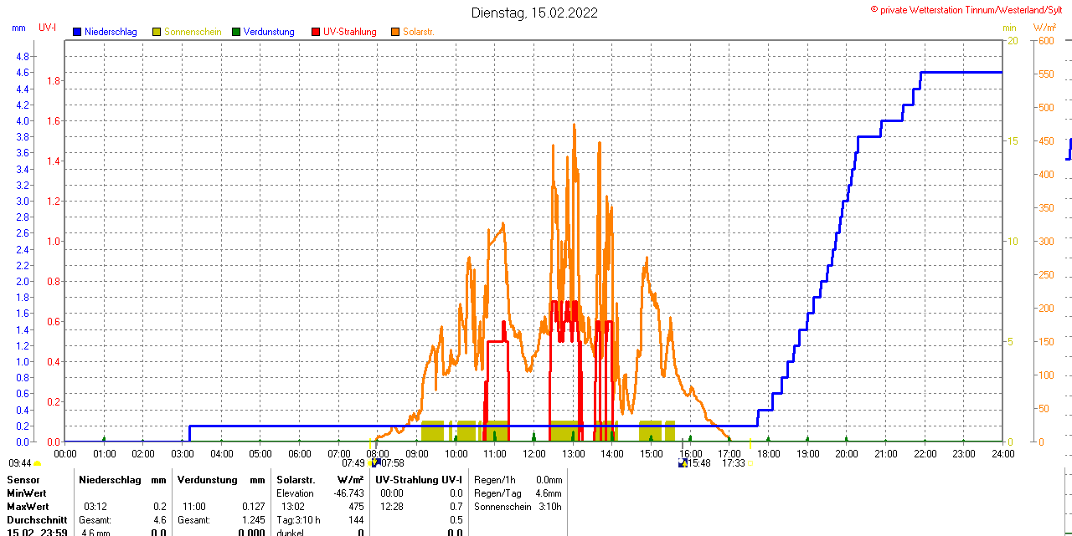
Task: Click the yellow sunset marker near 17:30
Action: [x=750, y=442]
